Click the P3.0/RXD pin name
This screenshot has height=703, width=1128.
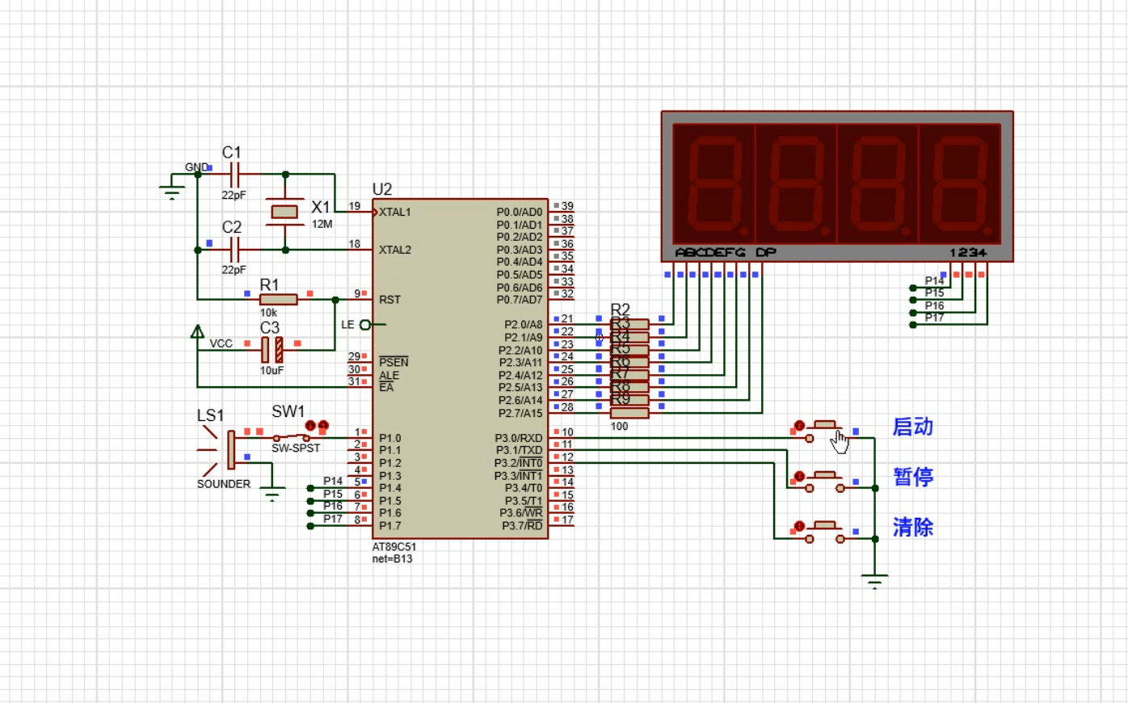(x=519, y=438)
